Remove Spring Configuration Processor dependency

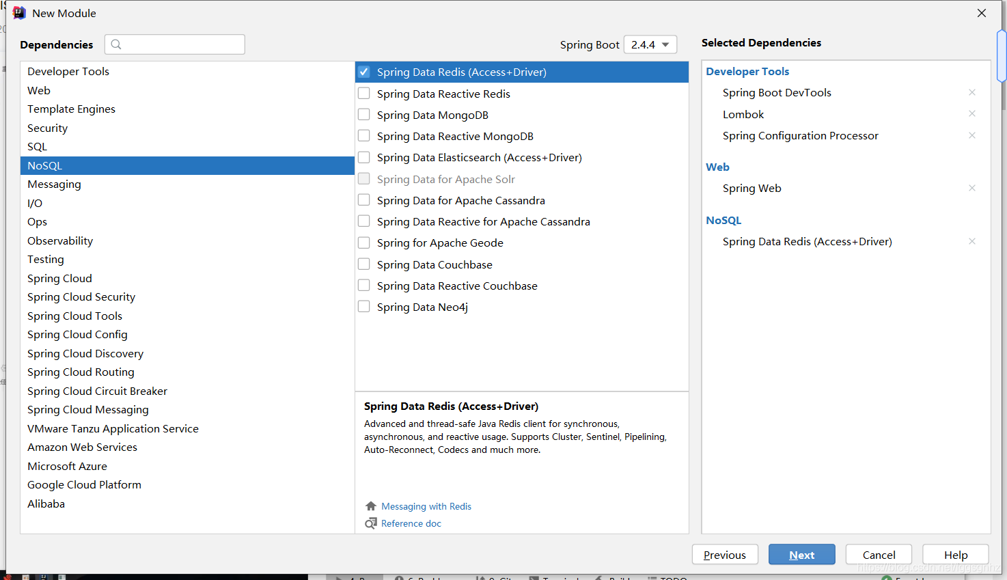(971, 135)
